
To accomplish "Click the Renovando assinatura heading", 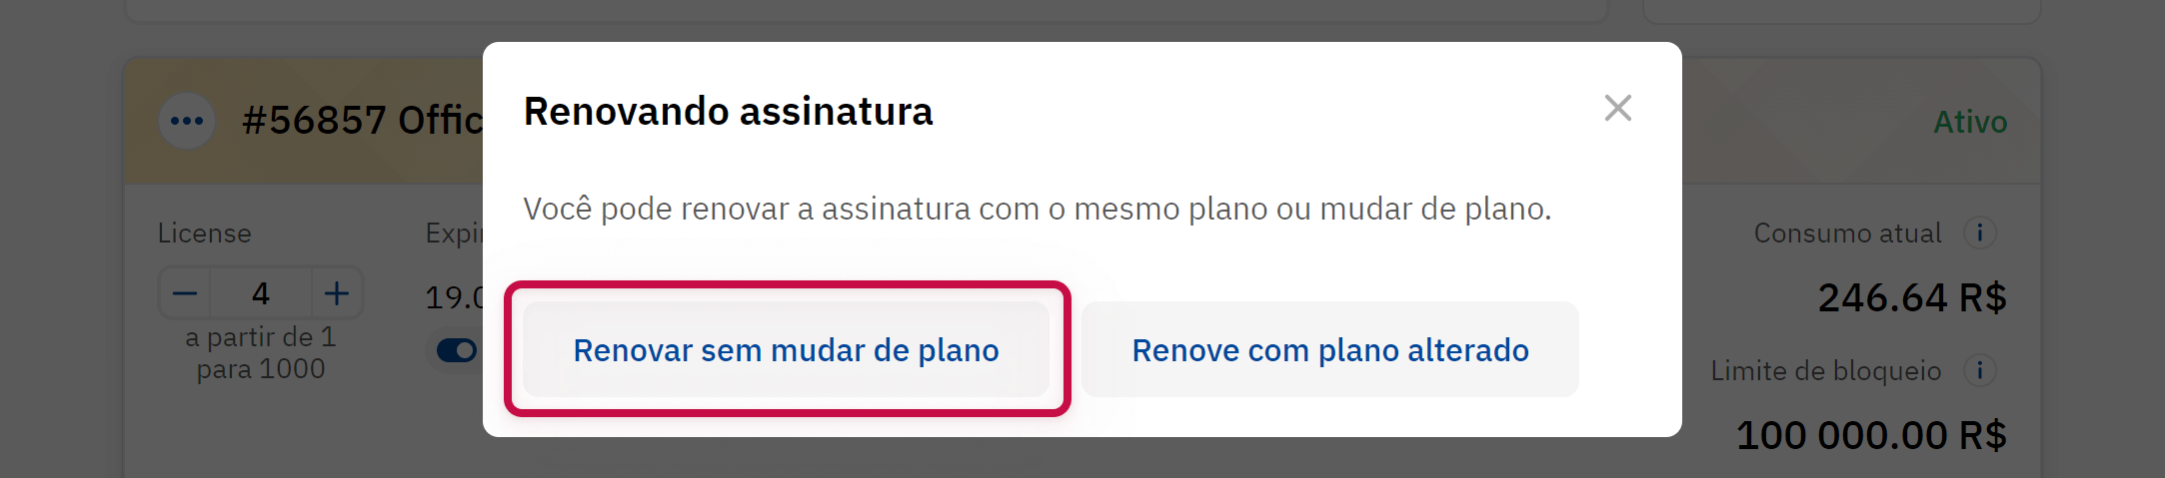I will pyautogui.click(x=728, y=112).
